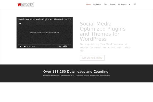153x102 pixels.
Task: Click the Get Started Today button
Action: tap(92, 58)
